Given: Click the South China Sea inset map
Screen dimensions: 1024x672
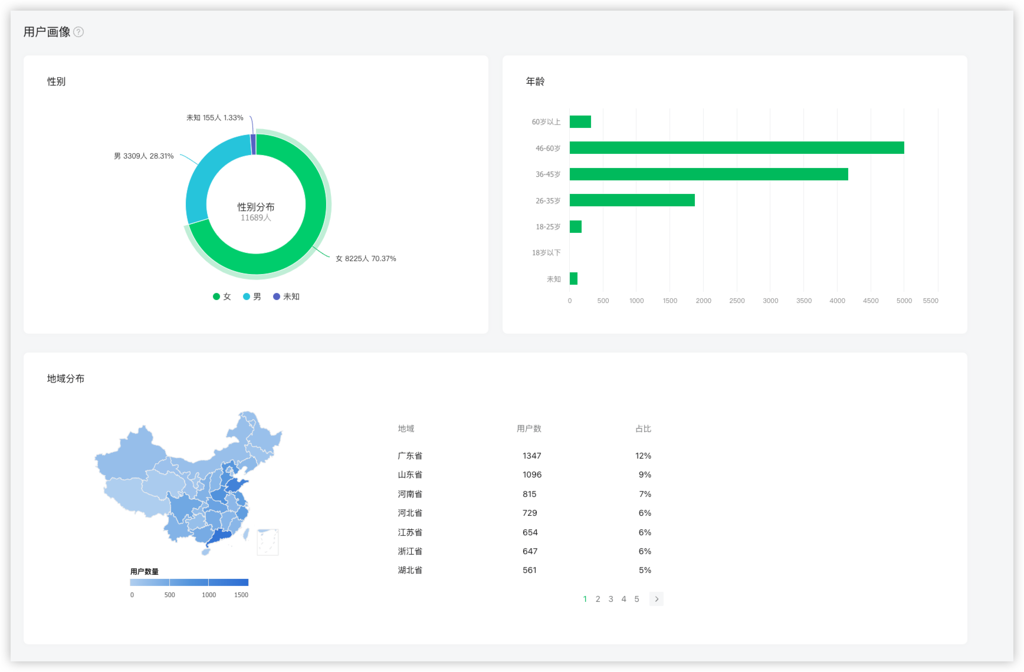Looking at the screenshot, I should (267, 542).
